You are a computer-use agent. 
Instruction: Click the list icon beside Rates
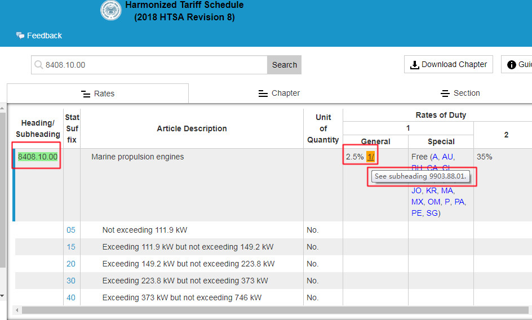point(86,94)
